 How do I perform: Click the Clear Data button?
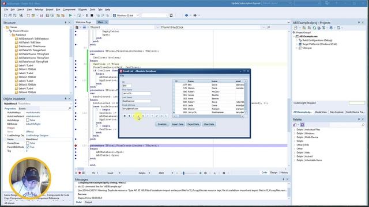point(209,124)
